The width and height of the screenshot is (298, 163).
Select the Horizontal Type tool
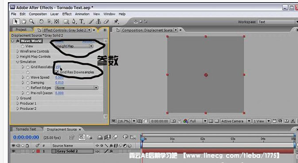[x=82, y=22]
